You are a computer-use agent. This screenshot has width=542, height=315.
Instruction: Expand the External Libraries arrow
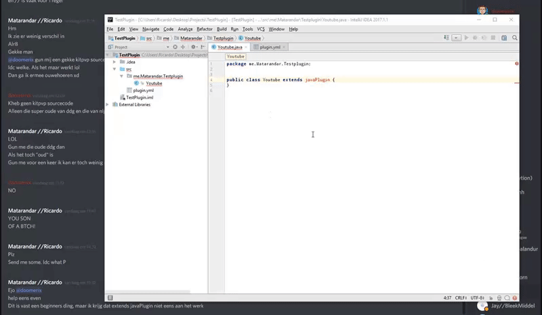point(107,104)
